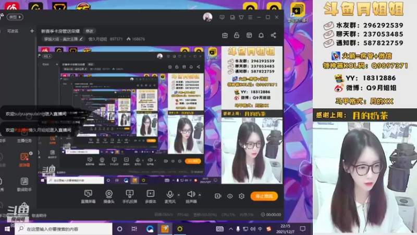Open the yellow ring app on taskbar
Image resolution: width=417 pixels, height=235 pixels.
tap(180, 229)
